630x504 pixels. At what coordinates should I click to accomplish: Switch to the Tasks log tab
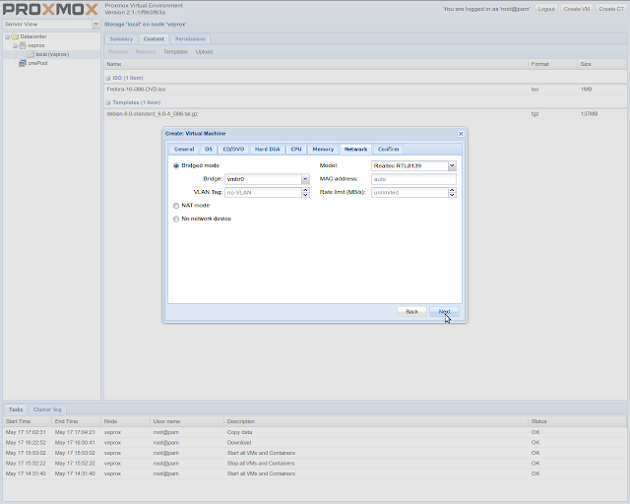16,409
